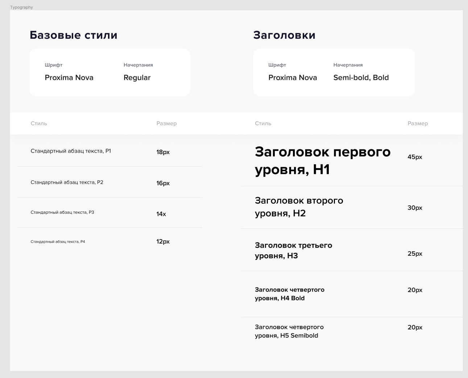The image size is (468, 378).
Task: Select the H2 heading Заголовок второго уровня
Action: coord(299,207)
